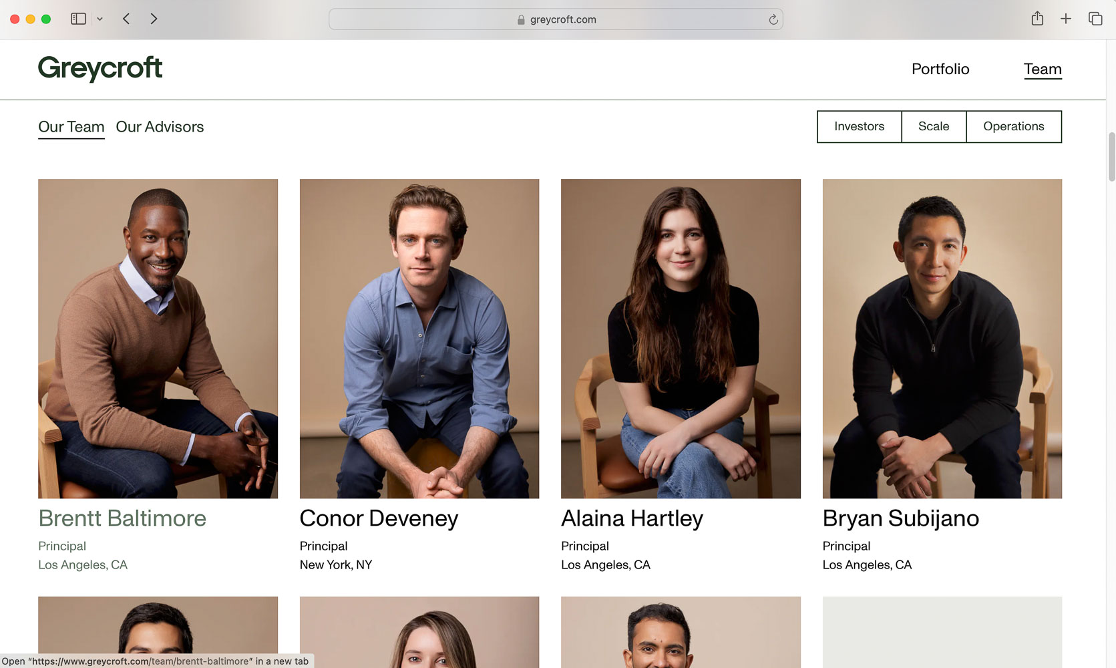Open the sidebar options dropdown chevron
Image resolution: width=1116 pixels, height=668 pixels.
(x=100, y=19)
